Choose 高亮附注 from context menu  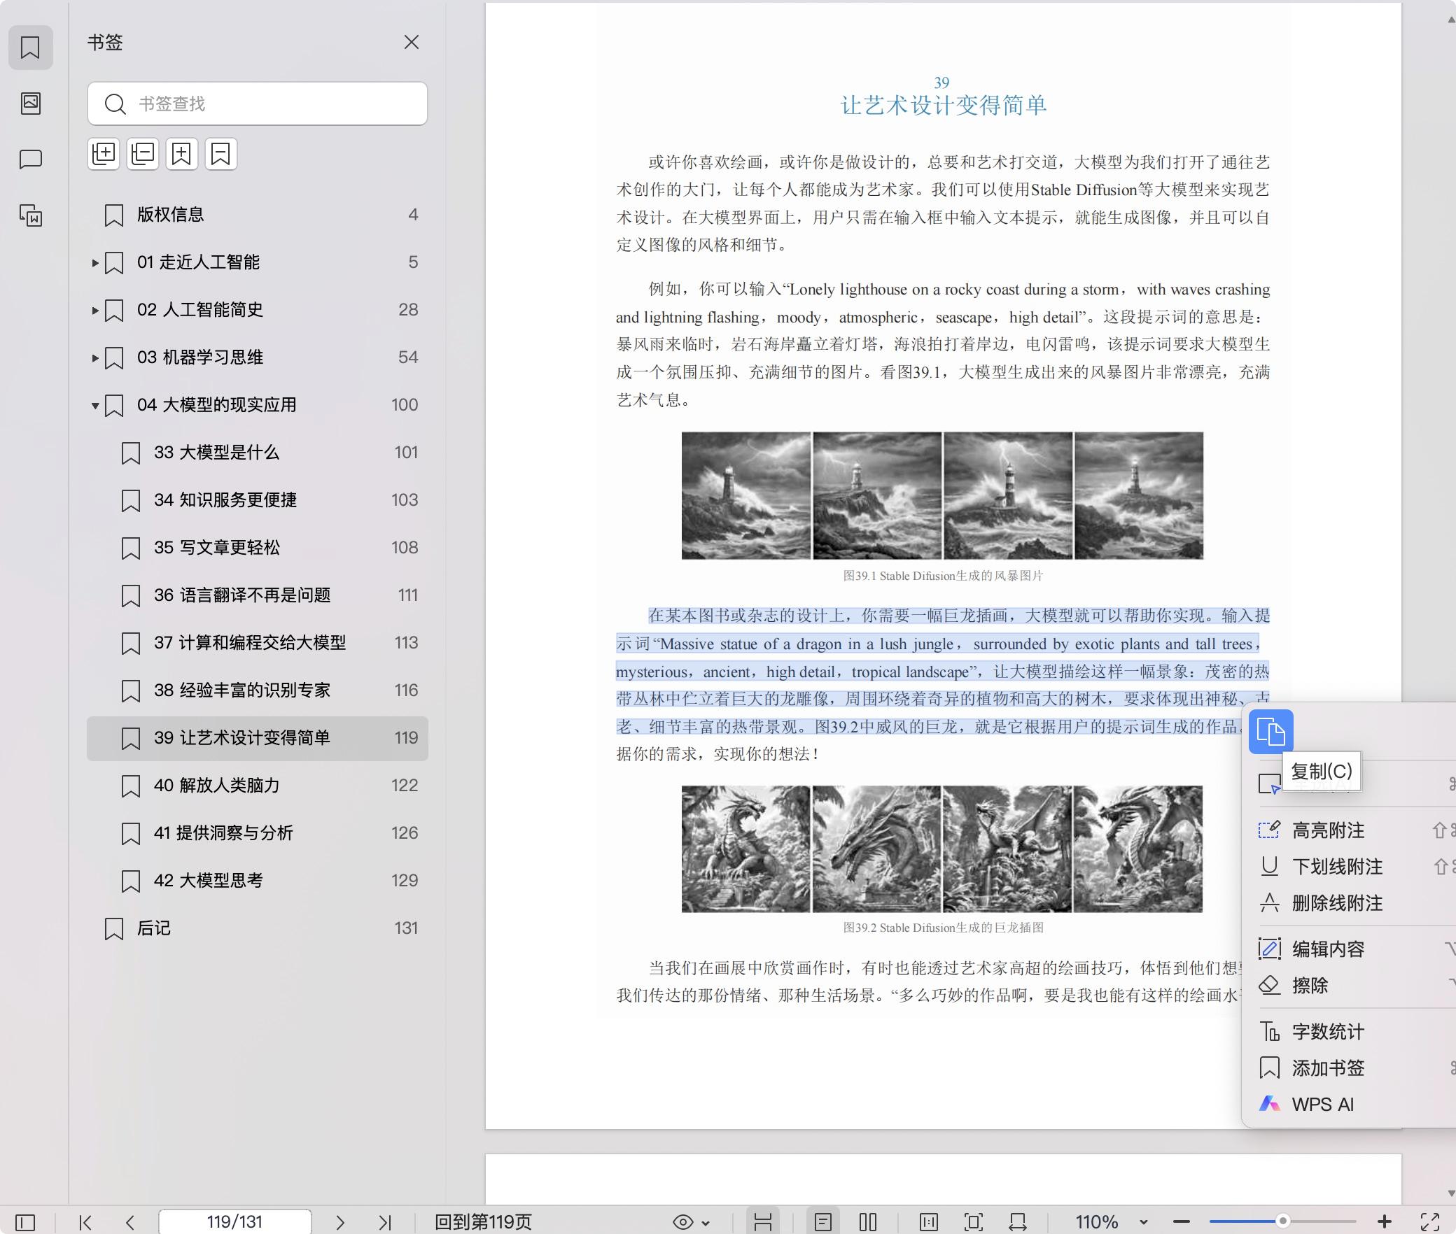[1328, 830]
